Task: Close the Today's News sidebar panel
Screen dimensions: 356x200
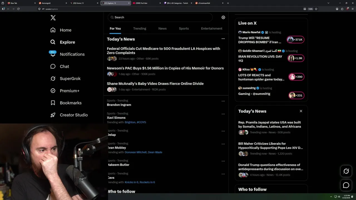Action: tap(301, 111)
